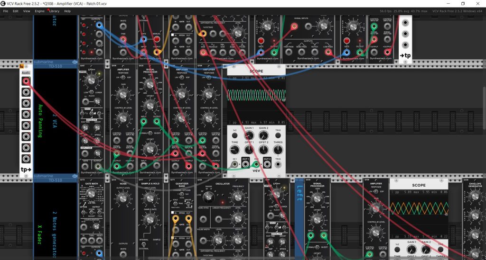The width and height of the screenshot is (486, 260).
Task: Click the Gate Math THRU jack
Action: (92, 240)
